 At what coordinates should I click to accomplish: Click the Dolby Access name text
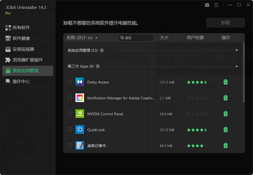[98, 82]
